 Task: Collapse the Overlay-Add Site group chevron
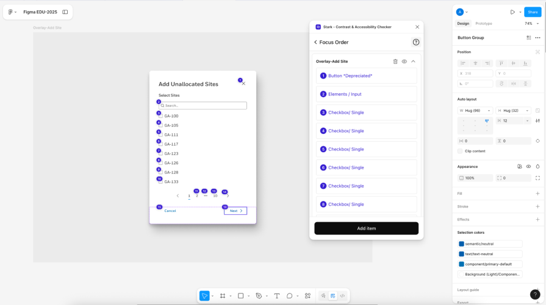click(x=414, y=61)
